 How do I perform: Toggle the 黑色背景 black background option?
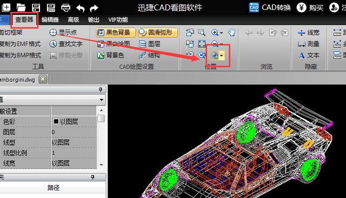[116, 32]
